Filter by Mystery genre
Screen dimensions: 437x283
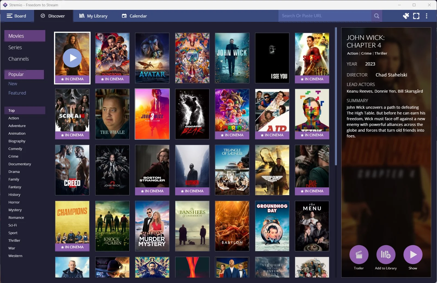click(x=15, y=210)
